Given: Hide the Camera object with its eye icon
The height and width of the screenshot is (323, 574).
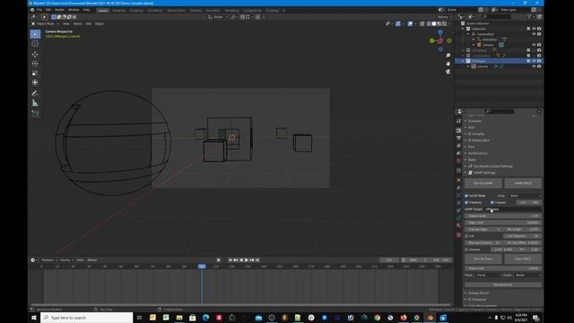Looking at the screenshot, I should [534, 45].
